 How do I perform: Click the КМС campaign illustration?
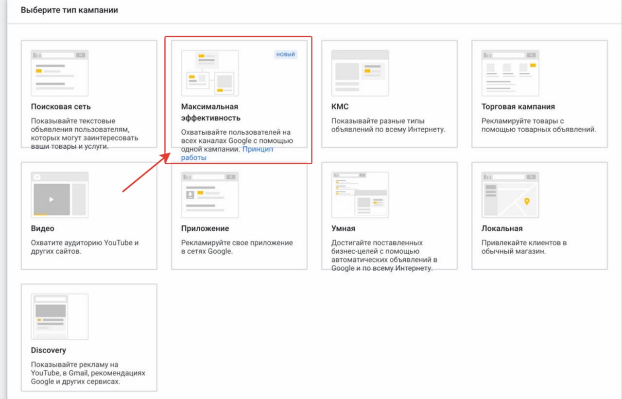coord(360,73)
